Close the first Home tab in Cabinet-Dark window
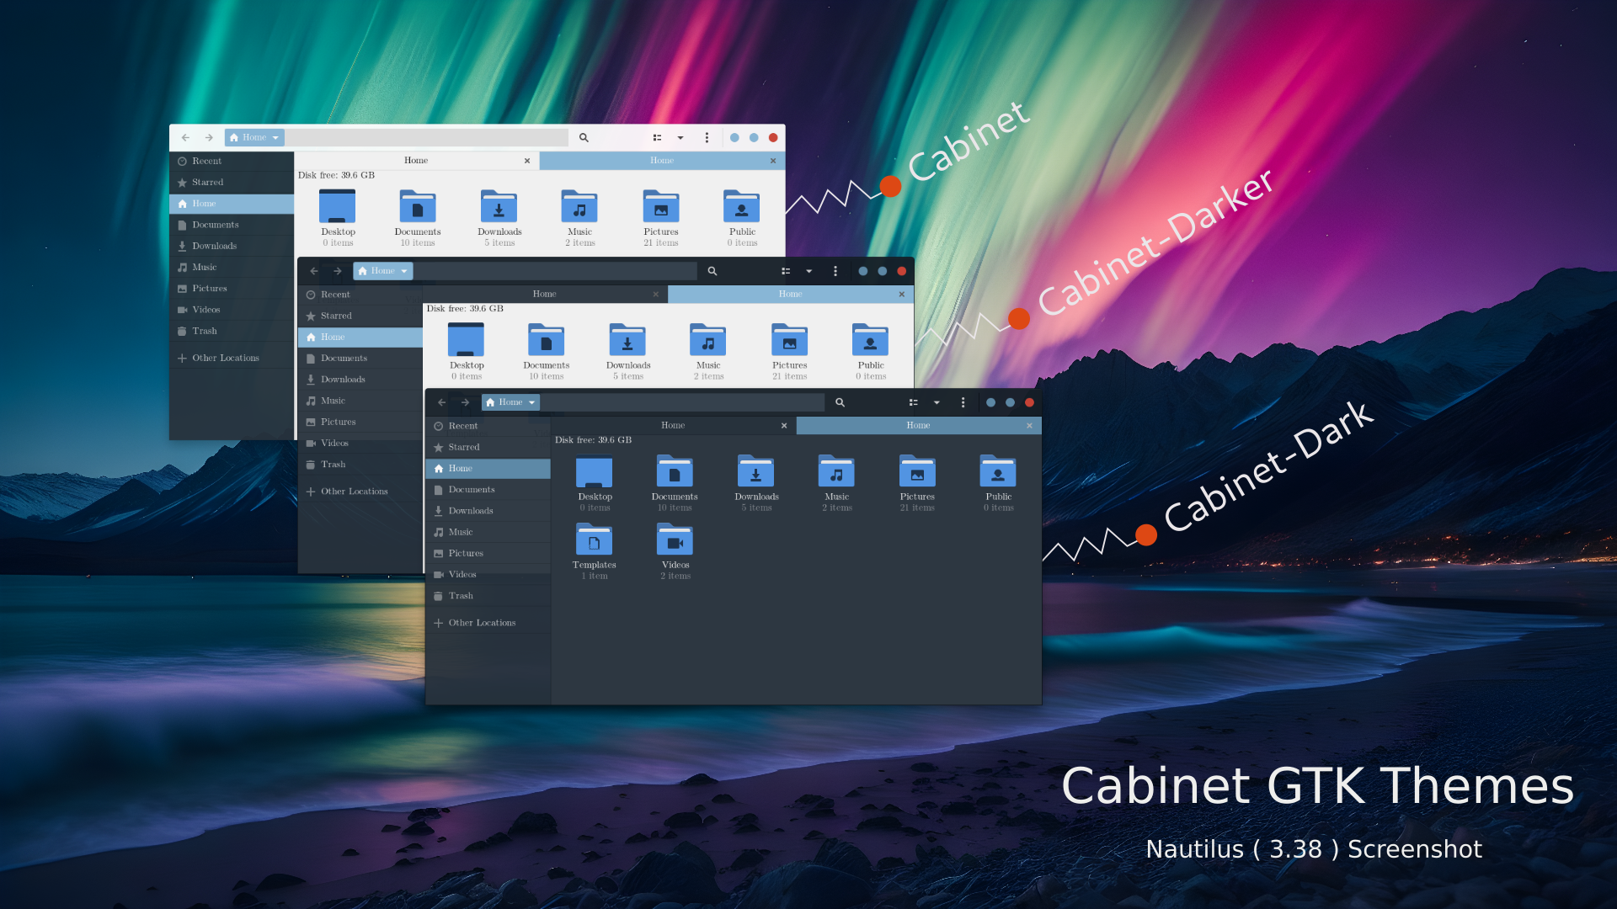Viewport: 1617px width, 909px height. (x=784, y=425)
